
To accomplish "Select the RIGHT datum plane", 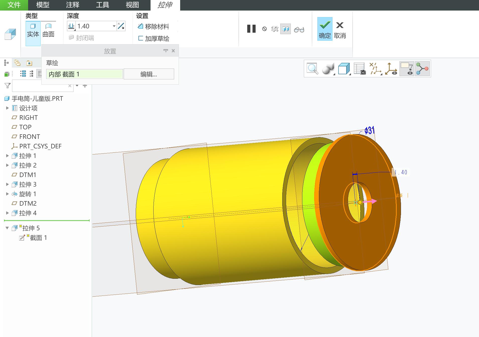I will (x=28, y=118).
